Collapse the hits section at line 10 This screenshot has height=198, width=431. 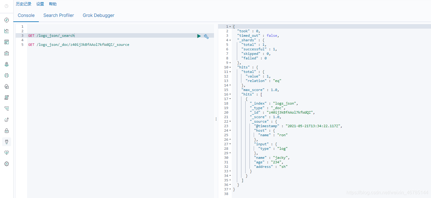click(230, 67)
